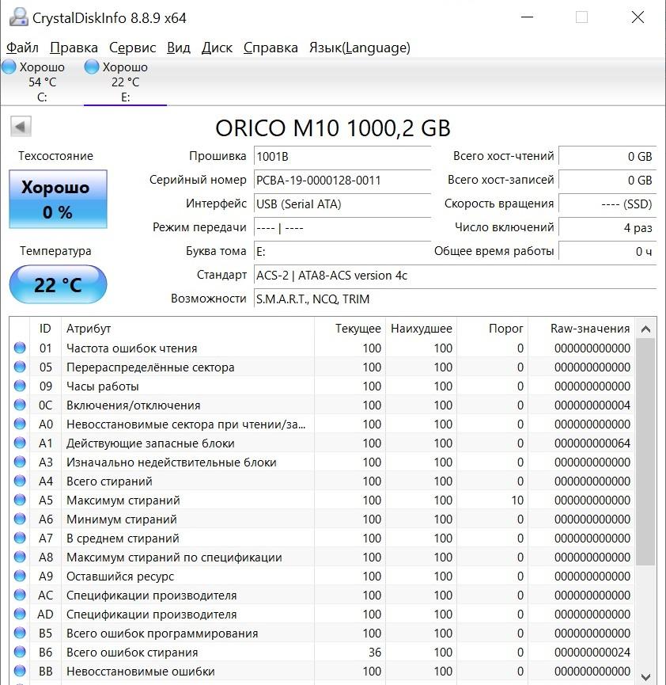Click the Raw-значения column header
This screenshot has height=685, width=666.
point(589,329)
